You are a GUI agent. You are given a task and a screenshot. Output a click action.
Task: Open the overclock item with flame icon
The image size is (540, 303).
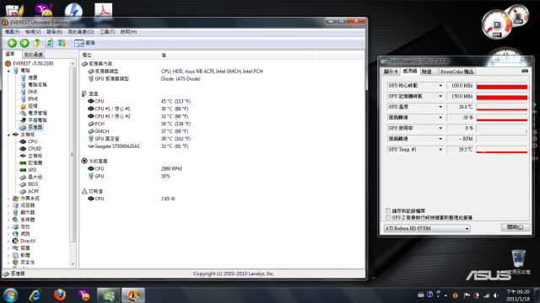(23, 106)
